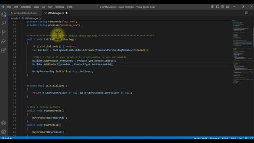Click line number 19 in gutter
The image size is (254, 143).
coord(14,39)
